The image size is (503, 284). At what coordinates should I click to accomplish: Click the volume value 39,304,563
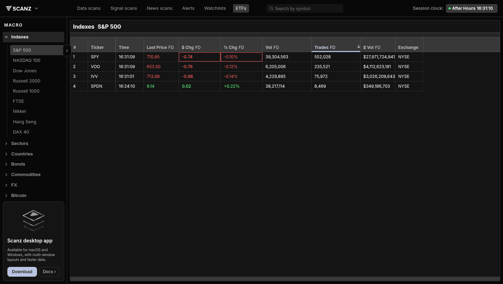(287, 57)
